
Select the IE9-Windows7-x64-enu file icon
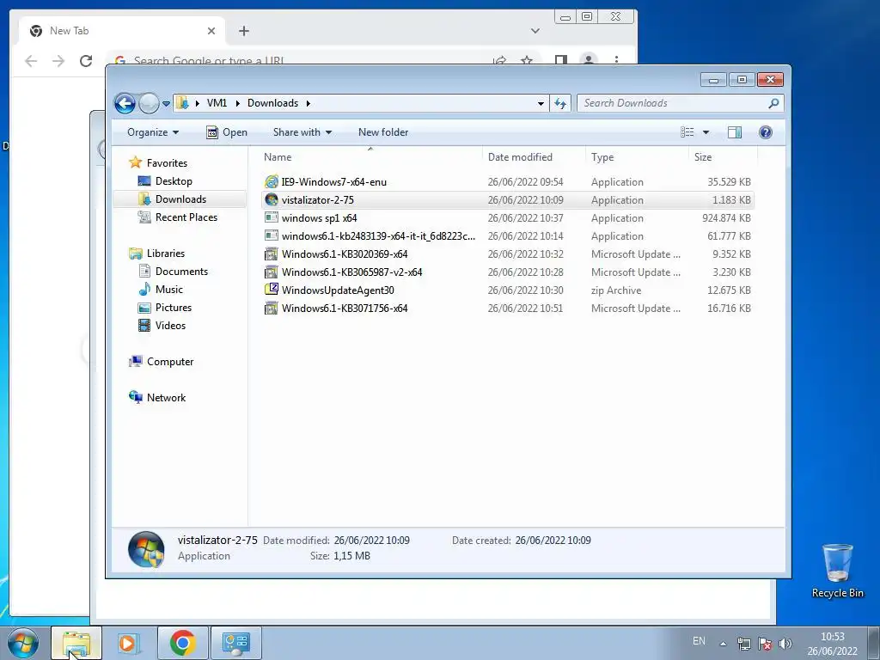[272, 182]
